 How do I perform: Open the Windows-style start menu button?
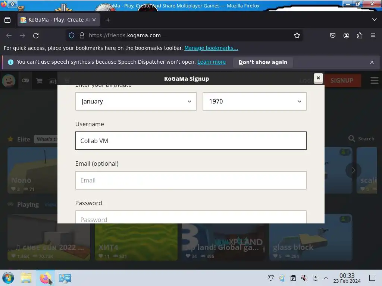tap(8, 278)
